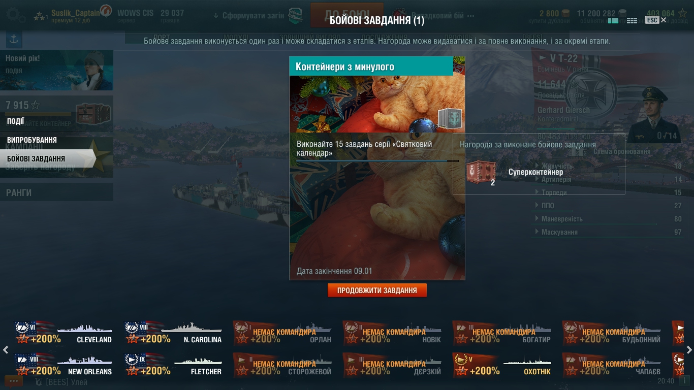Open the Новий рік event banner
This screenshot has height=390, width=694.
56,70
